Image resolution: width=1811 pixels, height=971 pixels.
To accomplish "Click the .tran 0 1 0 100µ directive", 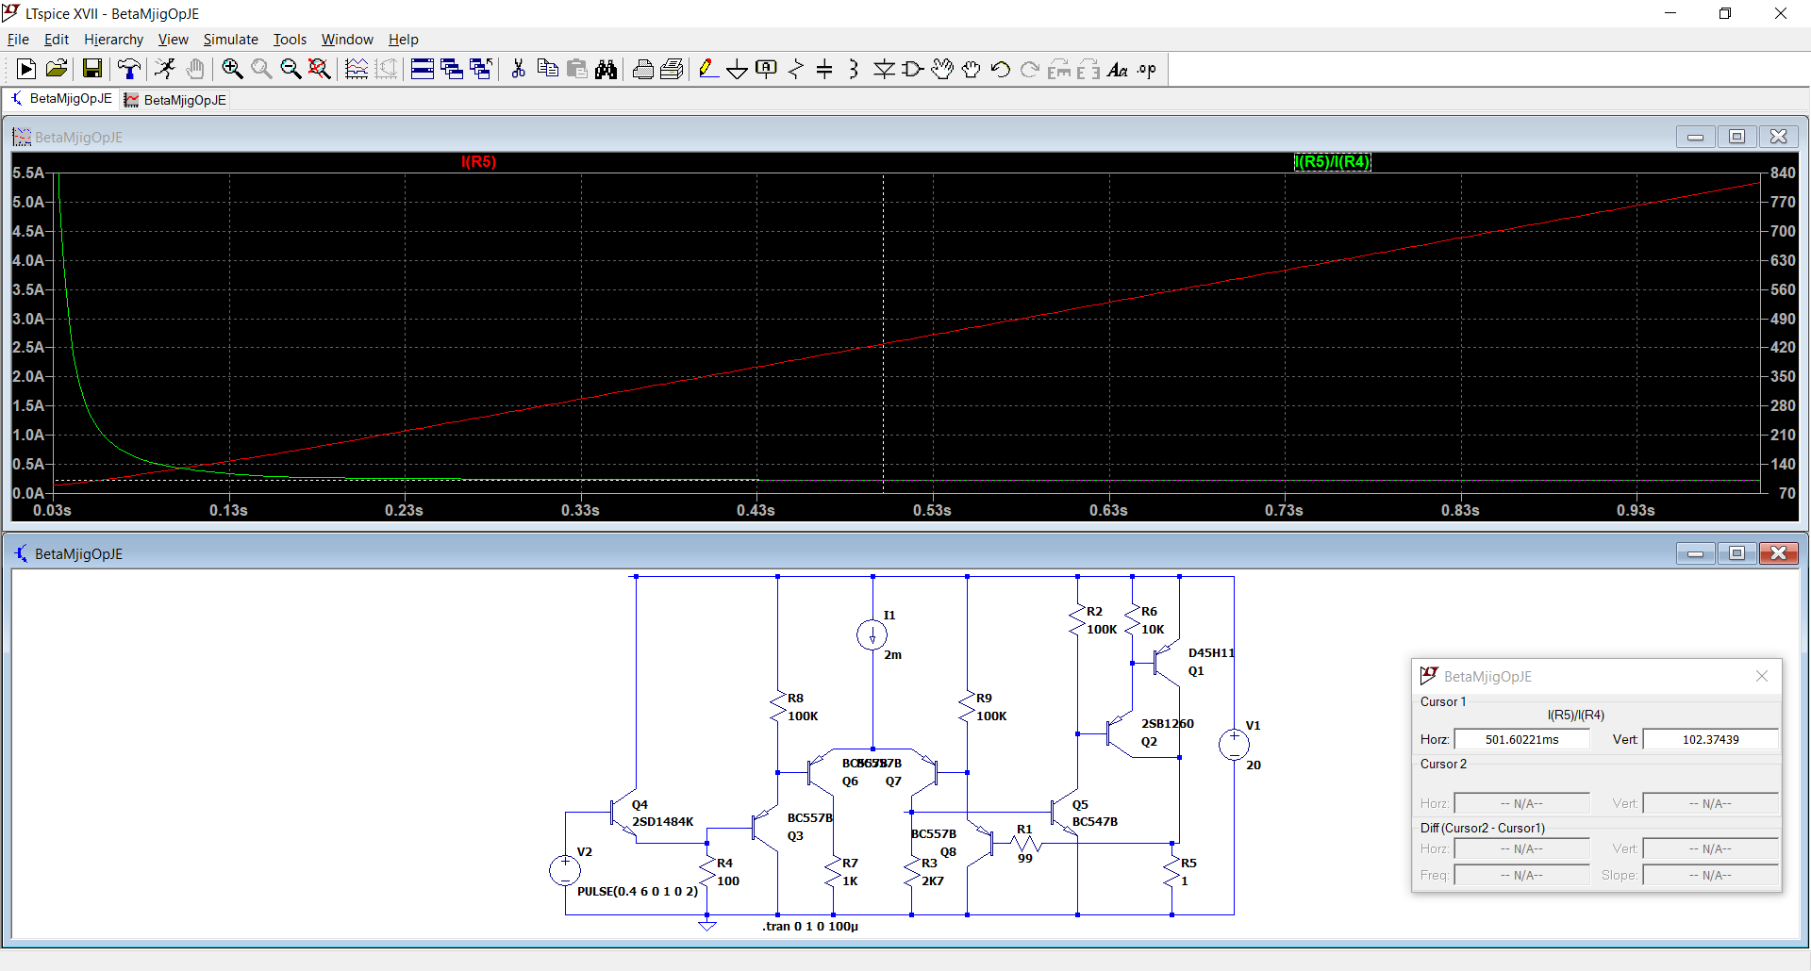I will pyautogui.click(x=810, y=927).
